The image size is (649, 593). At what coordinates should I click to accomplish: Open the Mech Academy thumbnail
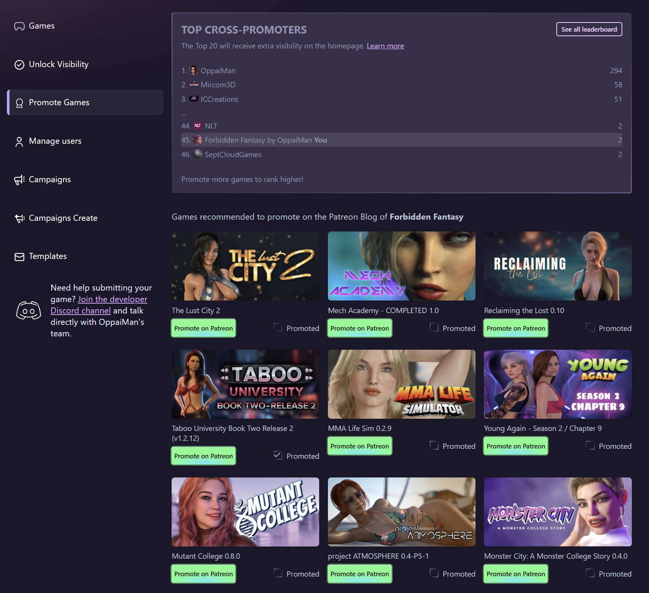(x=402, y=266)
